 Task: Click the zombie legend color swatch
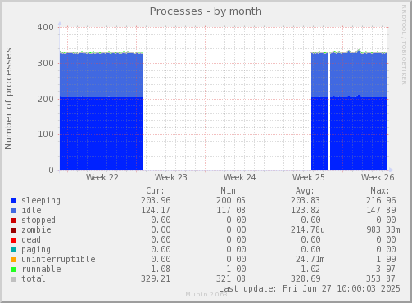14,230
